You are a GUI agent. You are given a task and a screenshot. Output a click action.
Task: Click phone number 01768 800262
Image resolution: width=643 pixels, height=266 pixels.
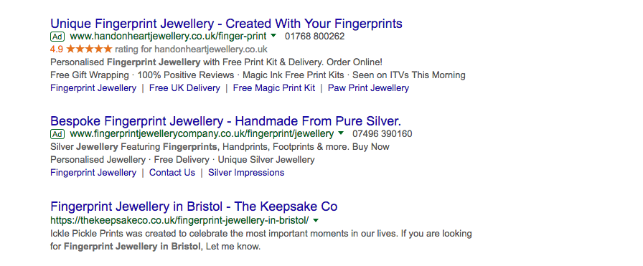(x=315, y=37)
